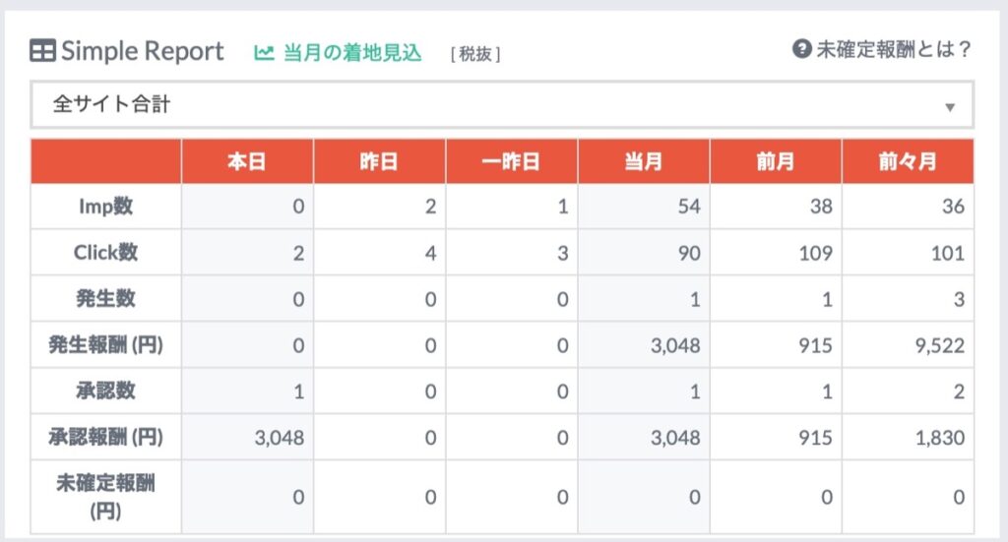Click the 発生報酬 (円) row label

click(106, 345)
